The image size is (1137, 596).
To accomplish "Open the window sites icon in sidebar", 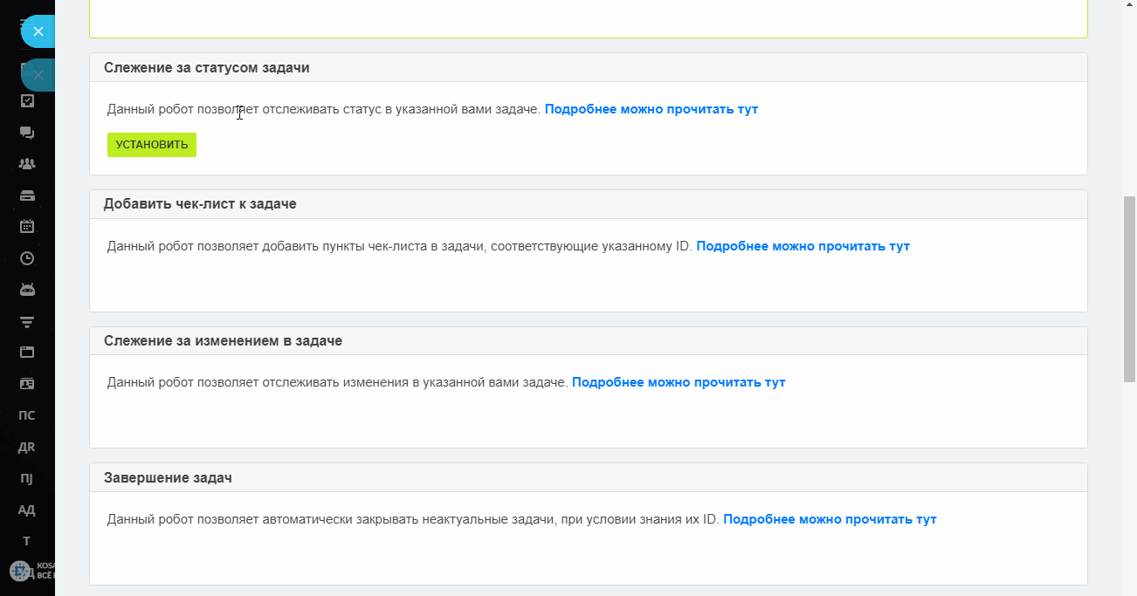I will (27, 353).
